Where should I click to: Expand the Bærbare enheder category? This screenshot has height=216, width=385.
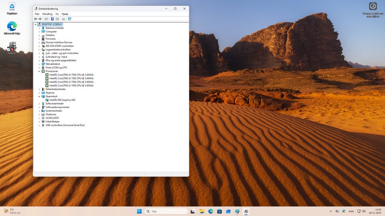pyautogui.click(x=39, y=28)
